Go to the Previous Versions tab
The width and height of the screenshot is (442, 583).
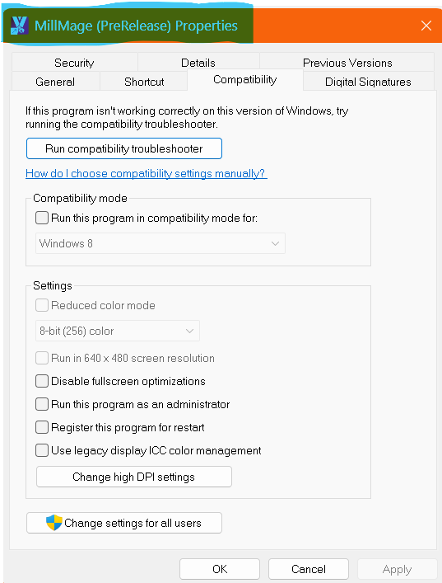pos(347,63)
